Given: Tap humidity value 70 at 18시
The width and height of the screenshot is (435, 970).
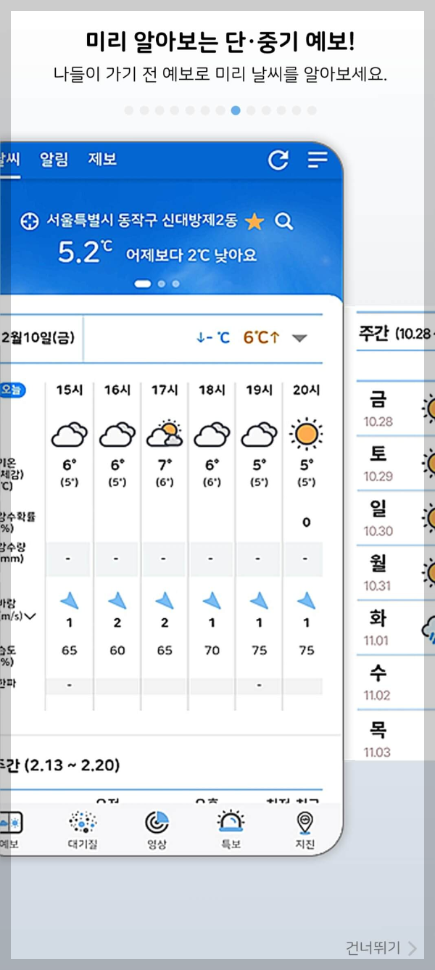Looking at the screenshot, I should tap(212, 650).
